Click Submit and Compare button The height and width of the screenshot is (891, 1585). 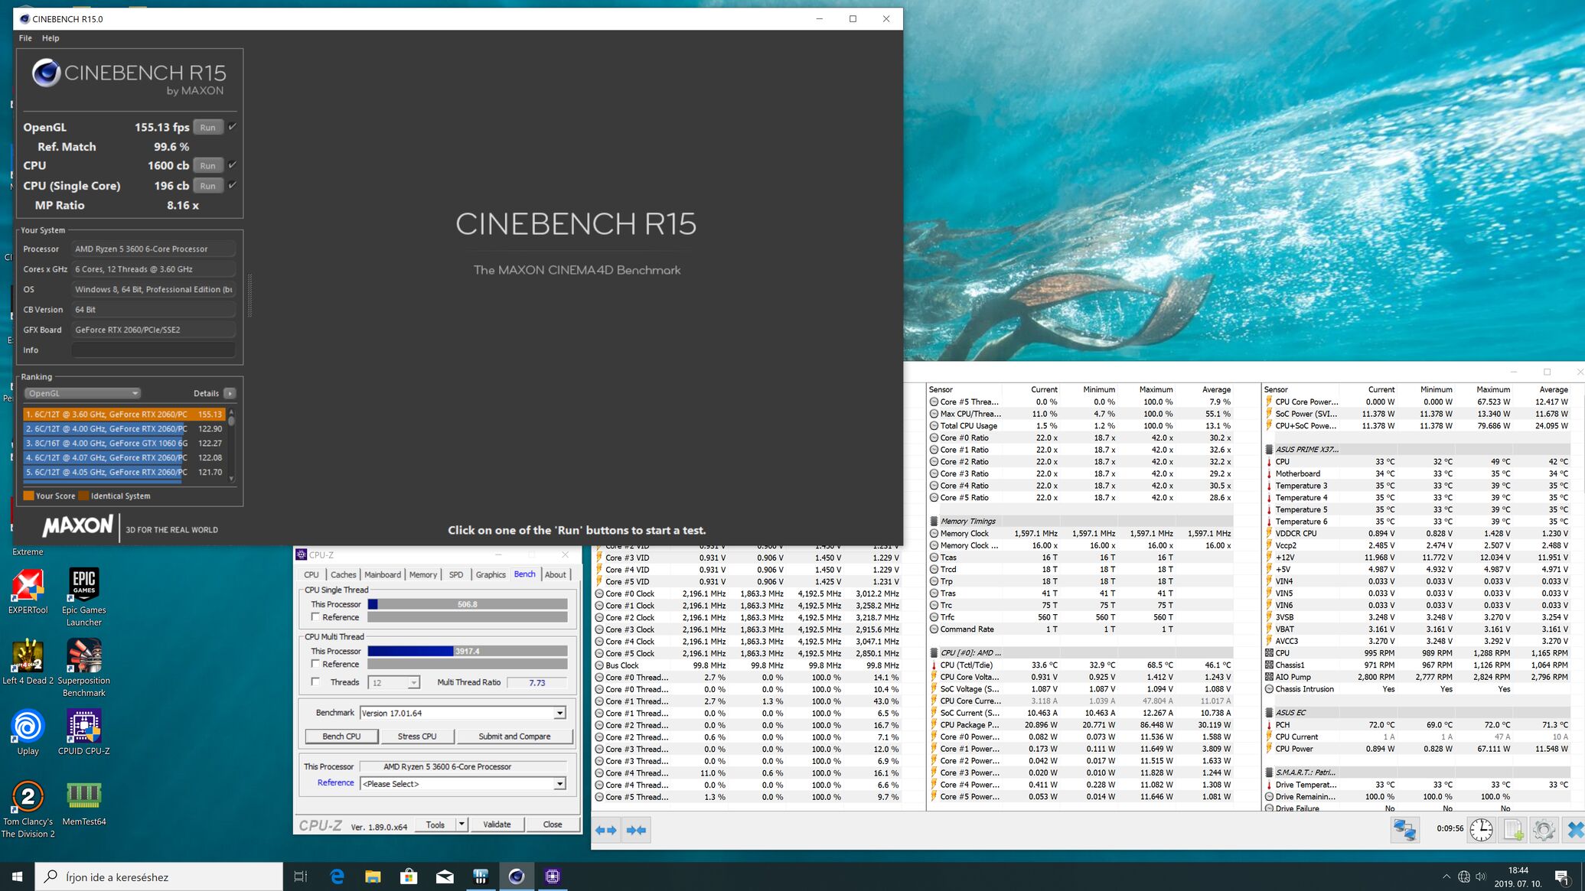pos(514,737)
